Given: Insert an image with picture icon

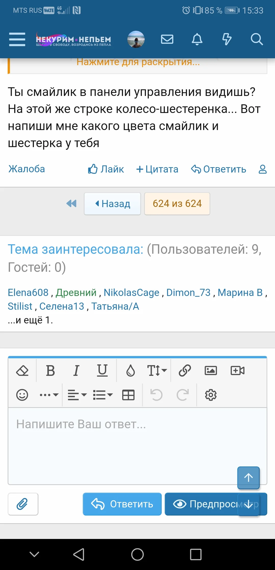Looking at the screenshot, I should pyautogui.click(x=211, y=370).
